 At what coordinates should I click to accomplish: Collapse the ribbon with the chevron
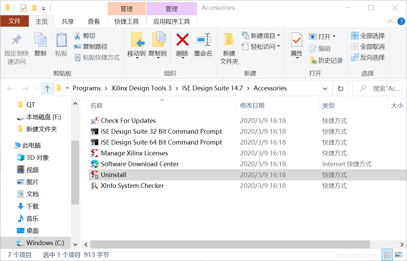(390, 21)
